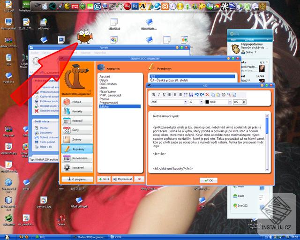This screenshot has width=300, height=240.
Task: Click Plocha link in Výrek window
Action: click(44, 128)
